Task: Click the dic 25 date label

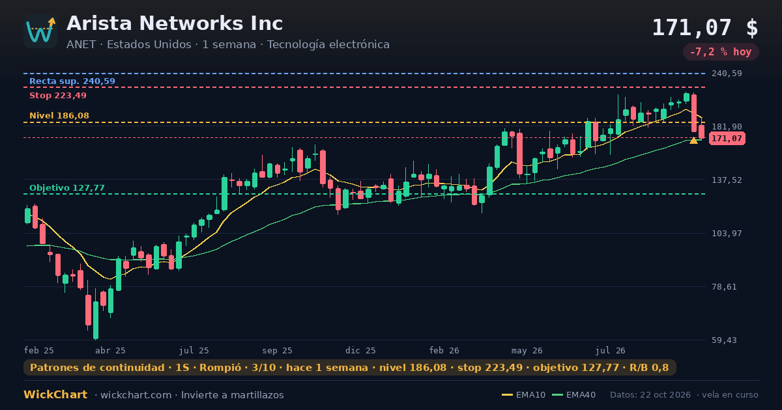Action: pyautogui.click(x=361, y=350)
